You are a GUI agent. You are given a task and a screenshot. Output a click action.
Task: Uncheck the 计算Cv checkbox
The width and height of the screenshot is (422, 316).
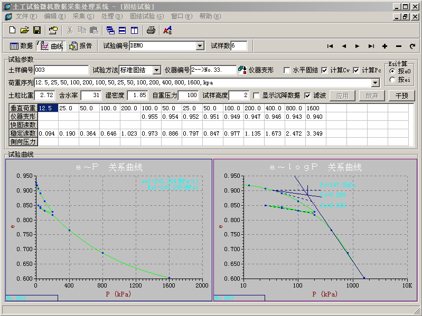(x=324, y=70)
